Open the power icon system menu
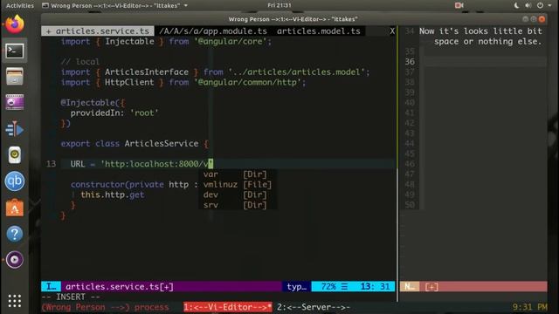This screenshot has height=314, width=559. pos(540,5)
